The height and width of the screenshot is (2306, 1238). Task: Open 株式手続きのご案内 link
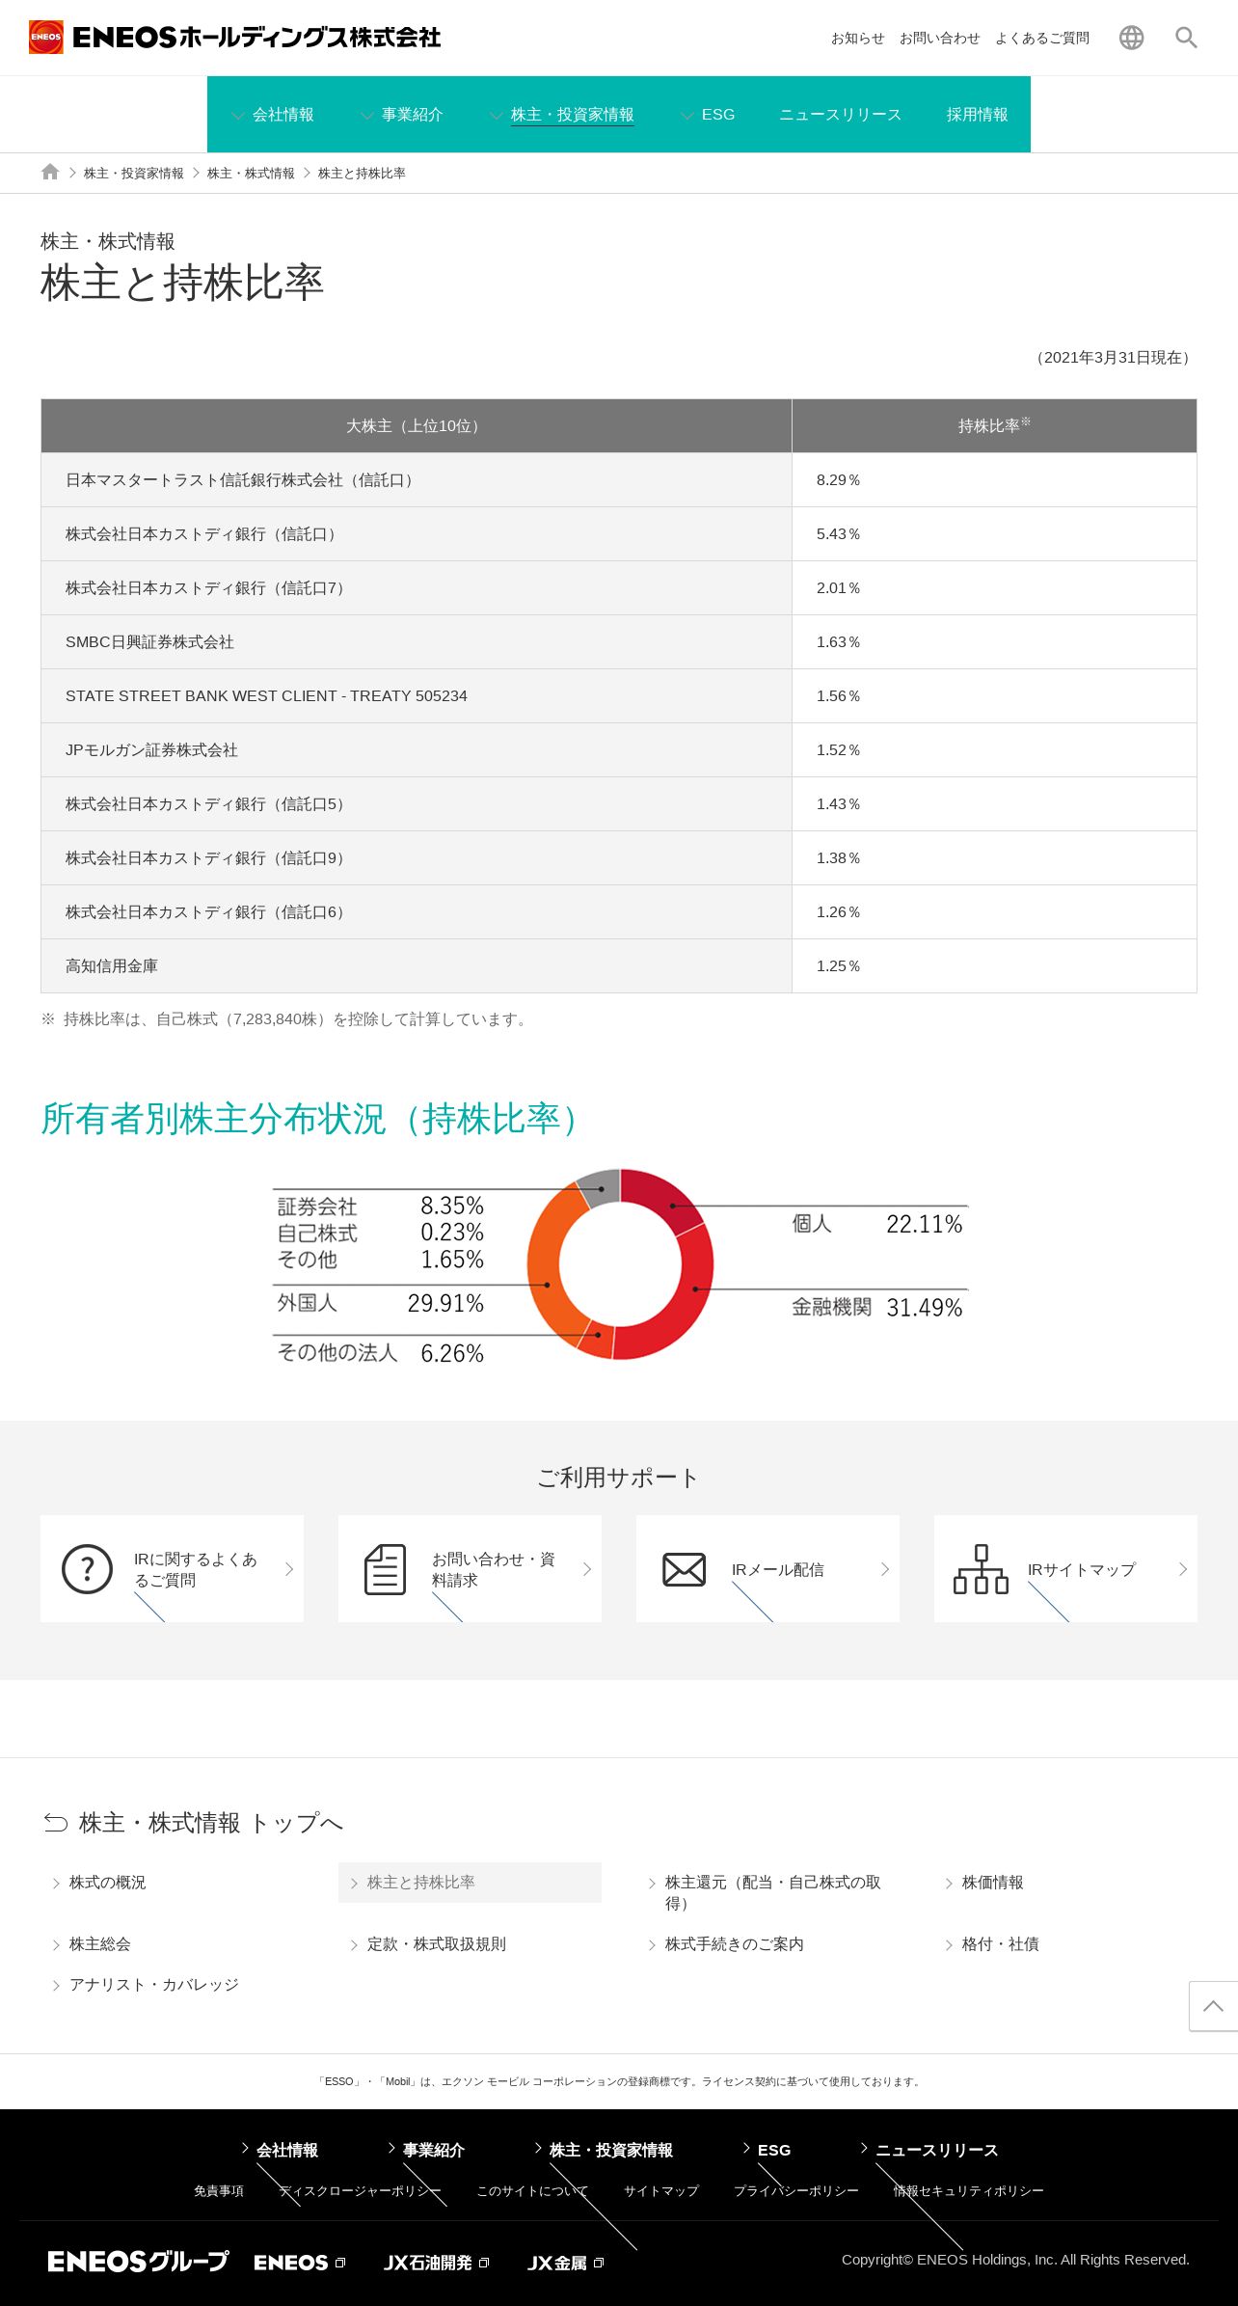[x=734, y=1944]
